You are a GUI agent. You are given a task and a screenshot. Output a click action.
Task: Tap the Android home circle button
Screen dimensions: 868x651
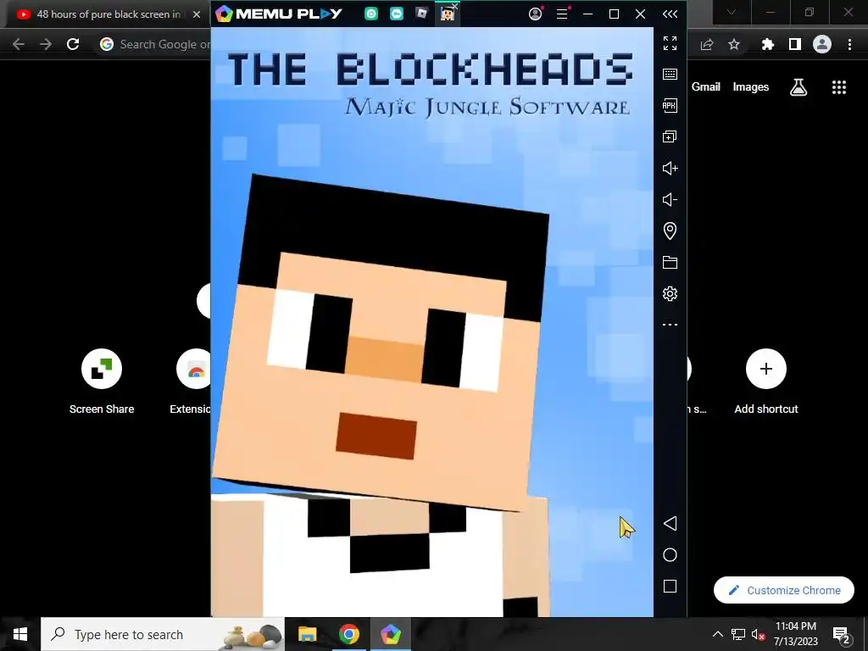(670, 554)
